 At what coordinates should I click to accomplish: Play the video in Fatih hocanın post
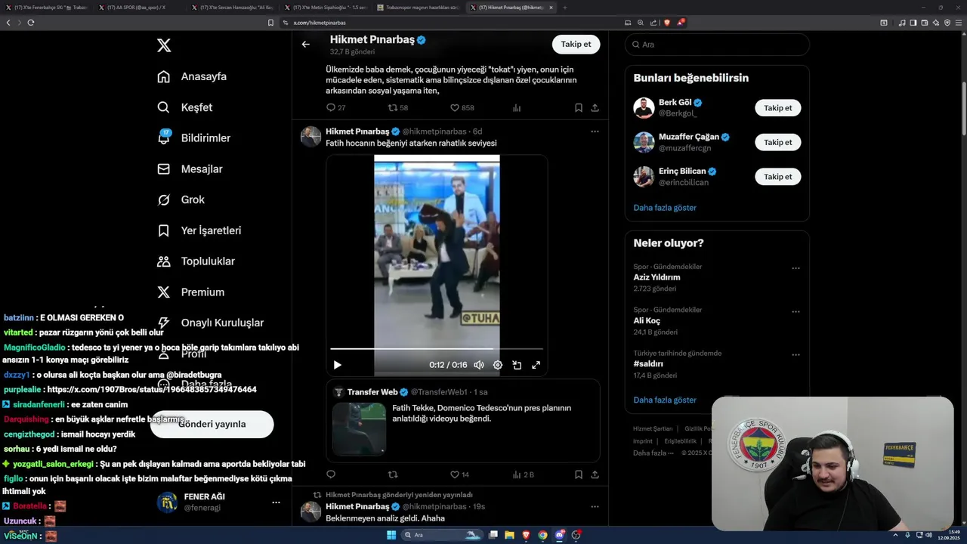(x=337, y=365)
